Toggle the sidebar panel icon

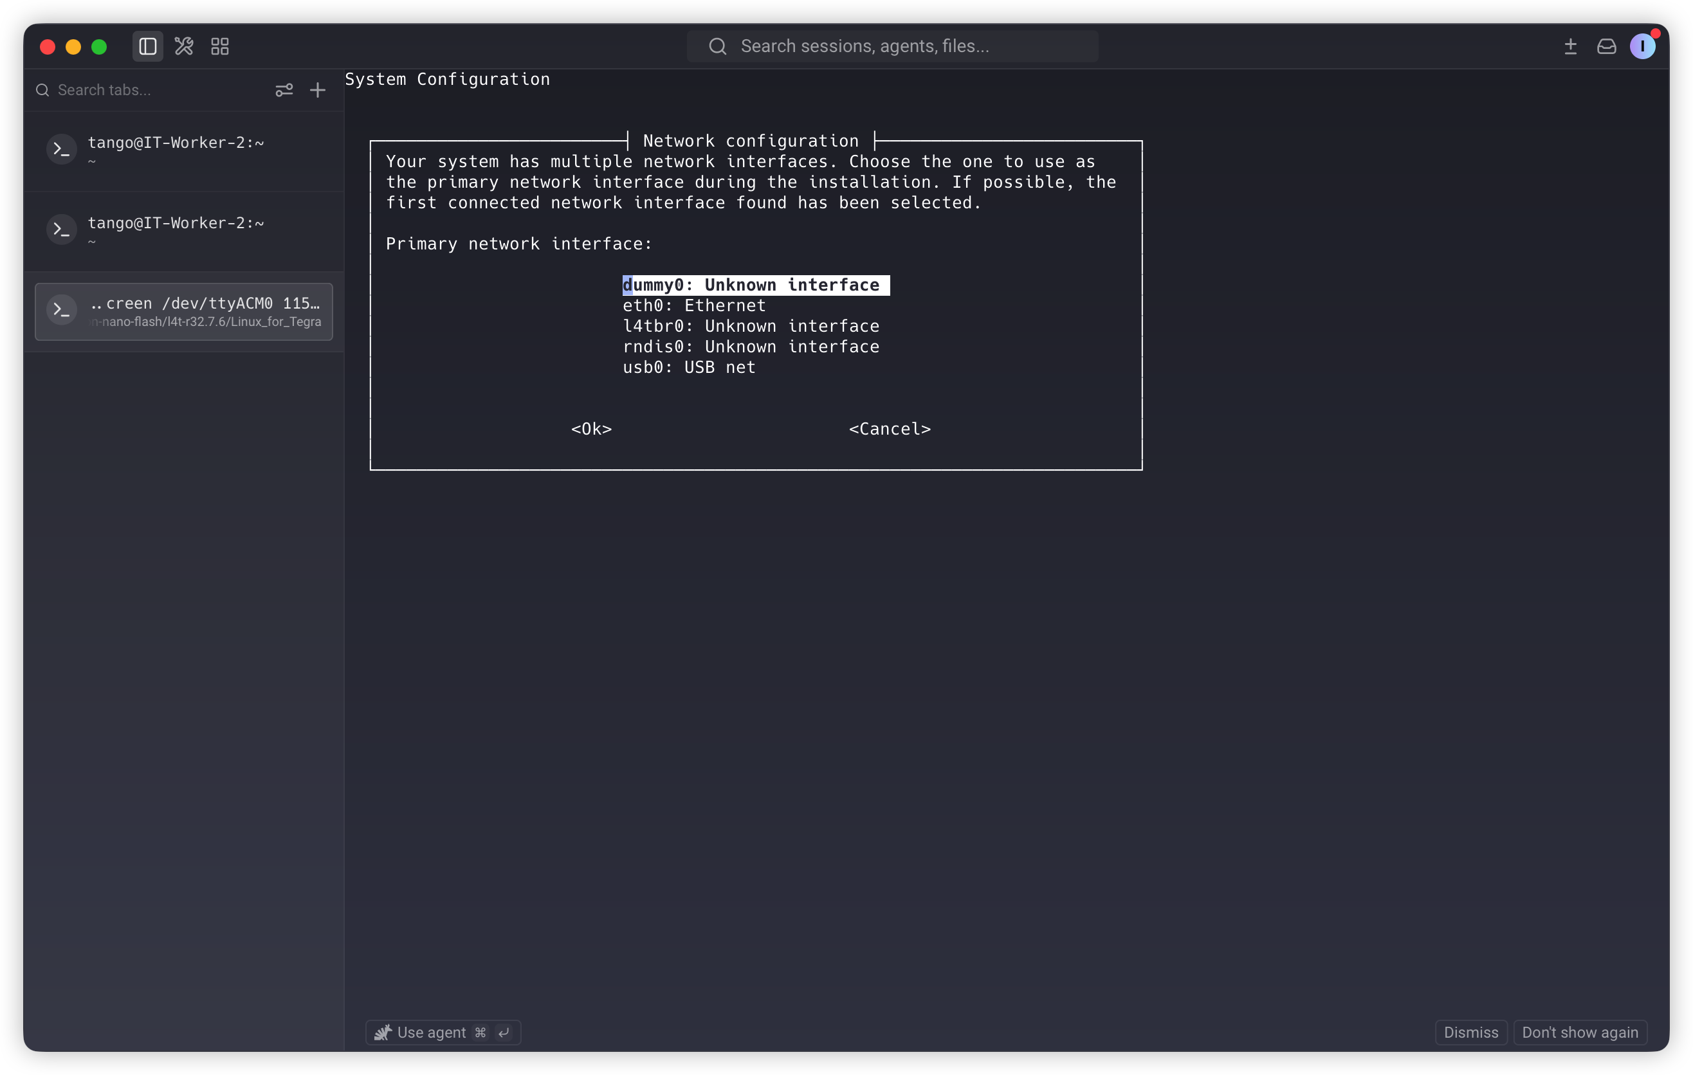pos(148,46)
